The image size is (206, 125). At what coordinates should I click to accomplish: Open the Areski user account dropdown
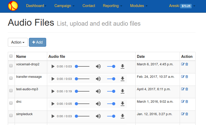(182, 6)
